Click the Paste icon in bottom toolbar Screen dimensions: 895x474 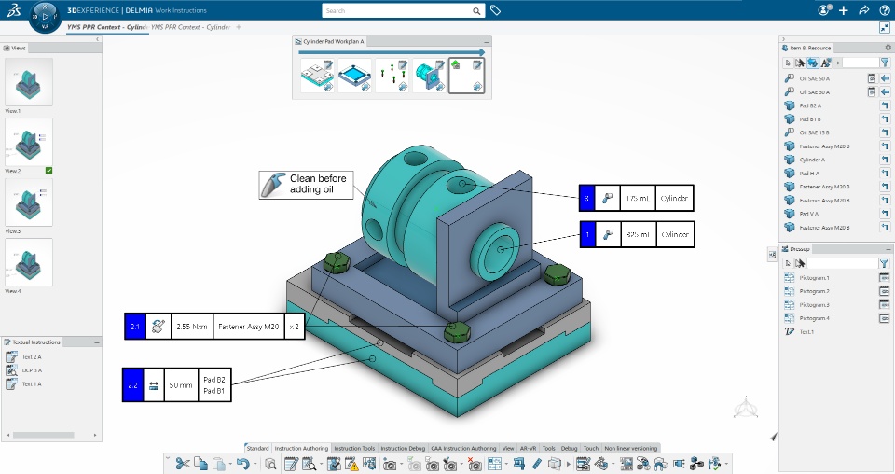(x=218, y=464)
